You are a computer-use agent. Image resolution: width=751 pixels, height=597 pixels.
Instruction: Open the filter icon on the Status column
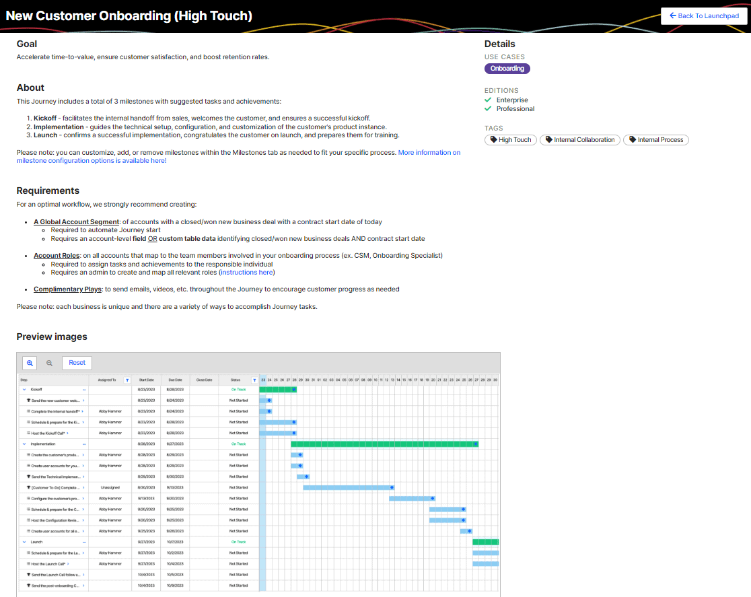[254, 380]
